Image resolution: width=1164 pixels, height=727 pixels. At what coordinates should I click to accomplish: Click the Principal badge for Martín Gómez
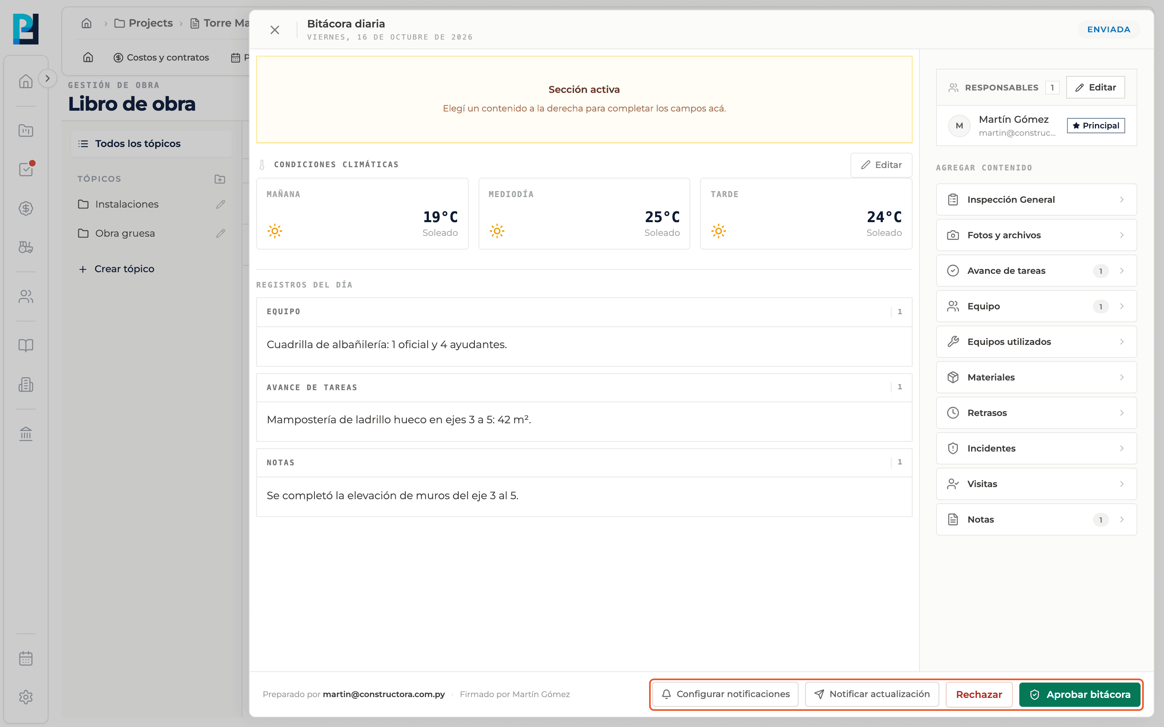point(1096,126)
